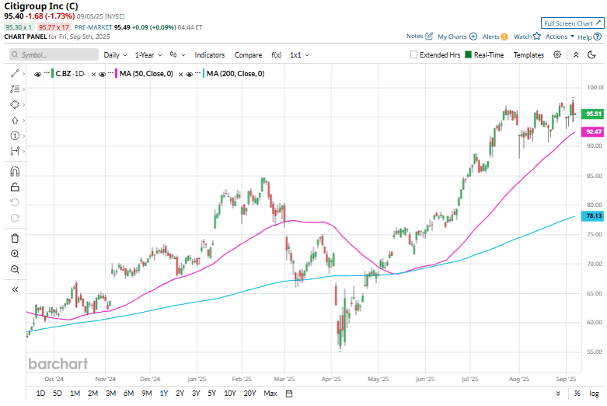
Task: Enable the magnet snap tool
Action: click(15, 172)
